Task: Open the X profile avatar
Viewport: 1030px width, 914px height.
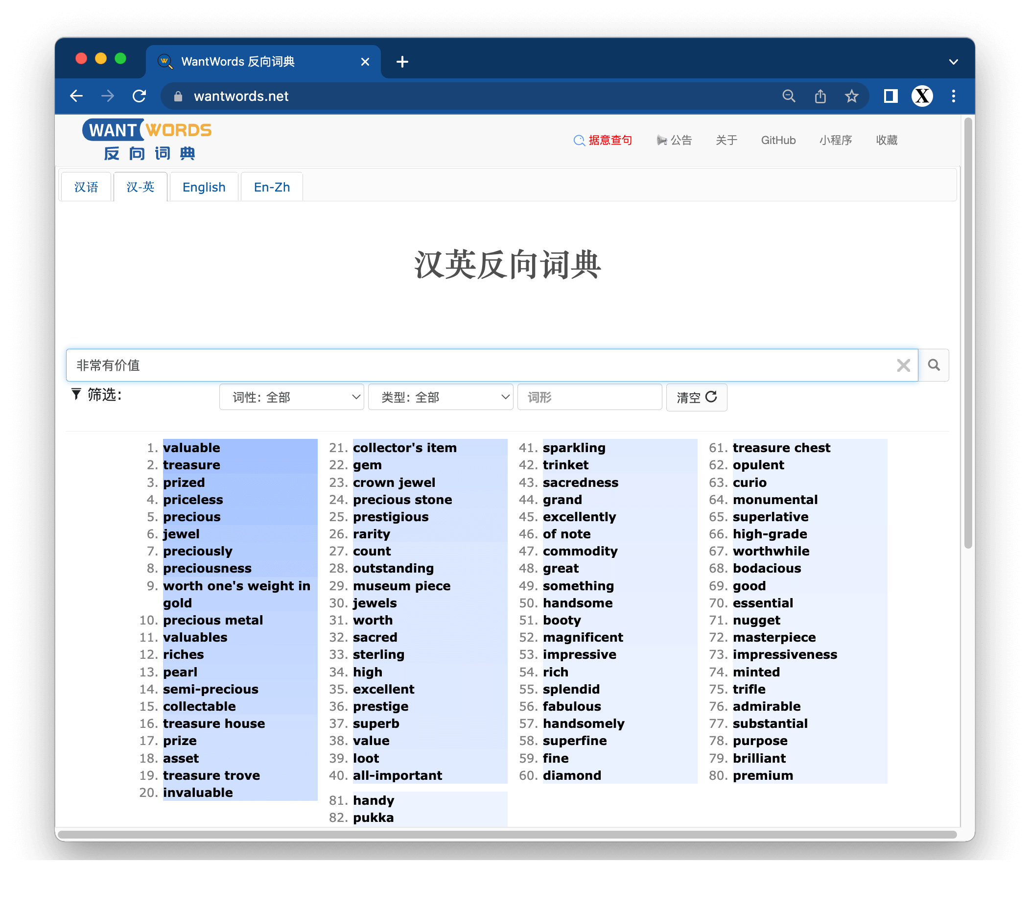Action: (x=922, y=96)
